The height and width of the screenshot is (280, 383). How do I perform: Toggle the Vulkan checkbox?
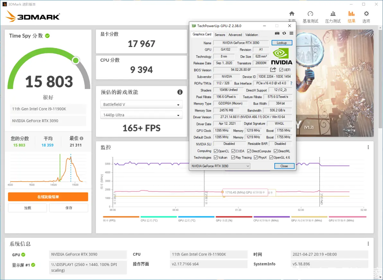click(216, 158)
